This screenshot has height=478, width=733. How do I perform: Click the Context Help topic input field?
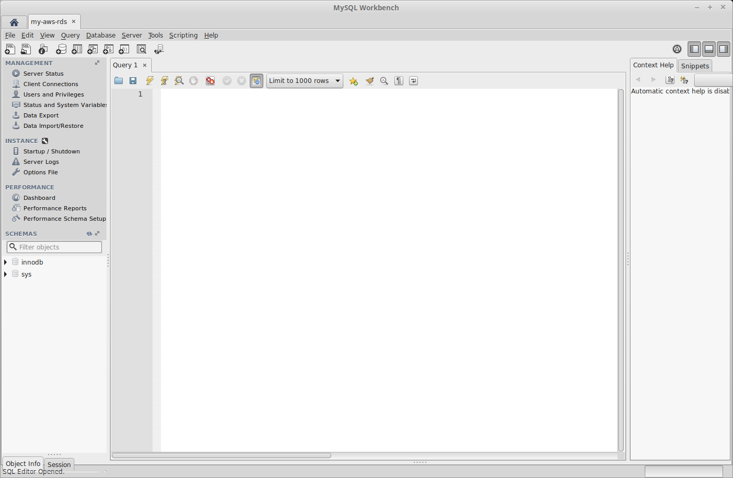click(x=713, y=80)
